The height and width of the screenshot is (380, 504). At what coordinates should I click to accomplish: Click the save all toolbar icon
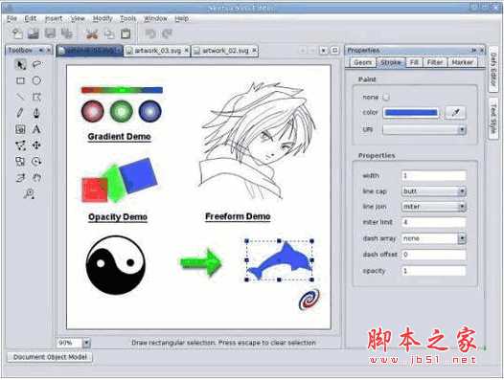pos(67,34)
